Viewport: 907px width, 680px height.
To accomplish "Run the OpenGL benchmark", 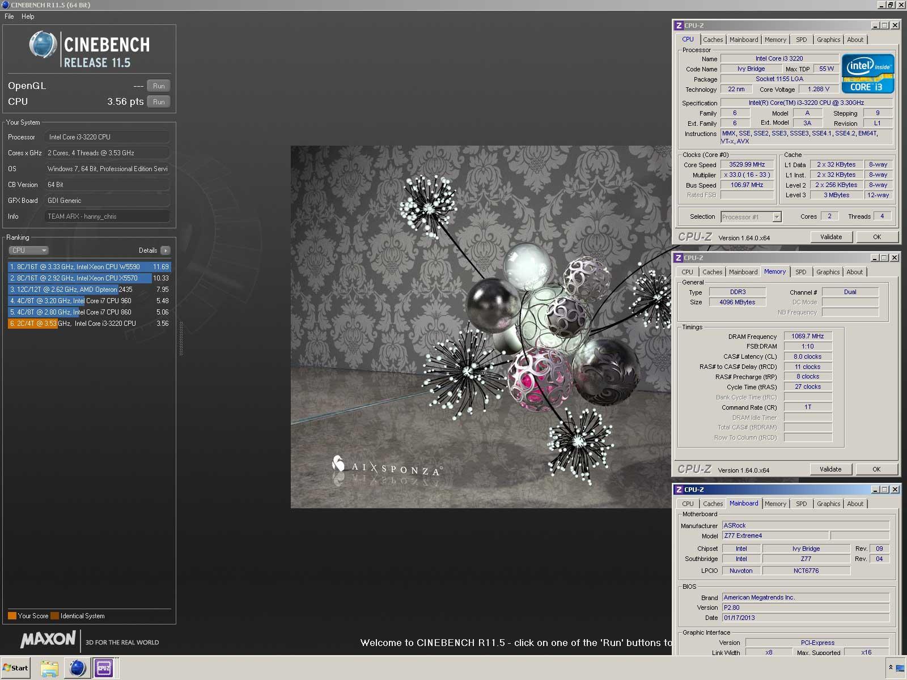I will point(159,86).
